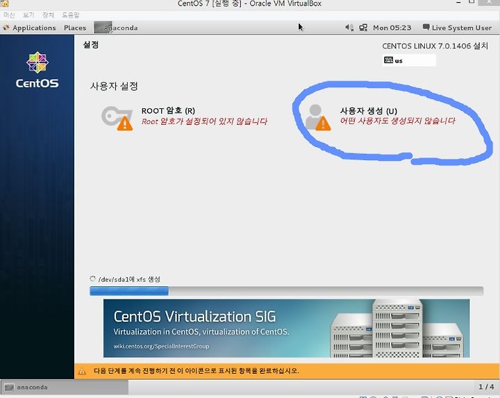This screenshot has width=500, height=398.
Task: Click the orange warning message bar
Action: click(x=287, y=371)
